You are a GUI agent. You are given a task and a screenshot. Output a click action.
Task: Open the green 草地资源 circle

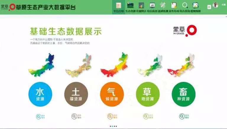click(148, 94)
